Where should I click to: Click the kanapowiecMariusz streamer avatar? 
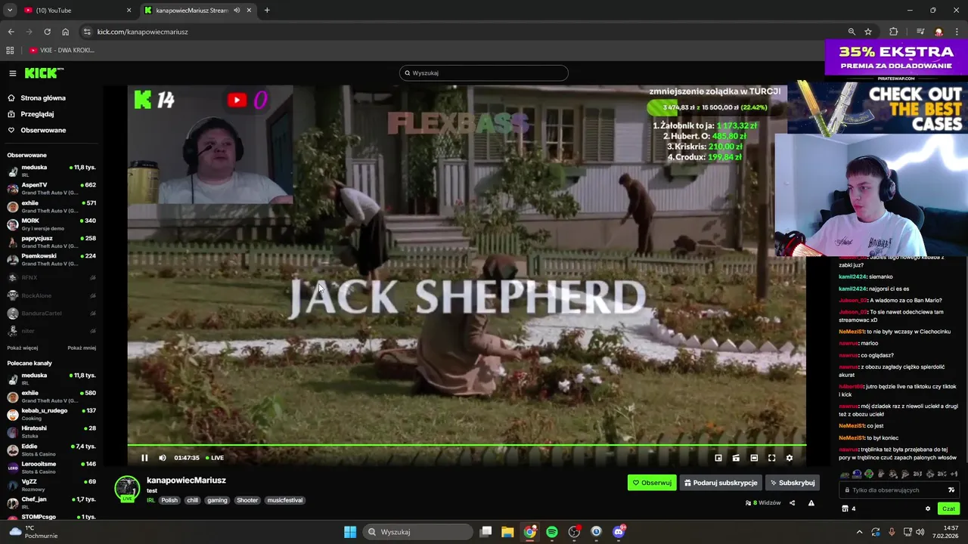pos(127,488)
